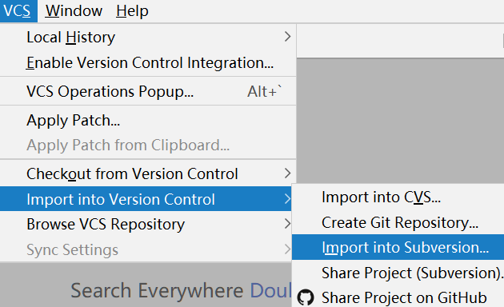
Task: Select Import into Version Control item
Action: [x=146, y=199]
